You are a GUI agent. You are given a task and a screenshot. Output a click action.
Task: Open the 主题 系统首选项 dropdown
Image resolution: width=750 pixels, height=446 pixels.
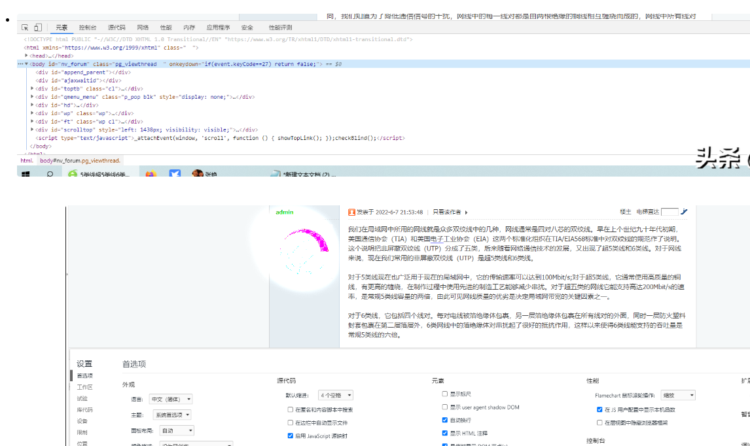pos(172,415)
